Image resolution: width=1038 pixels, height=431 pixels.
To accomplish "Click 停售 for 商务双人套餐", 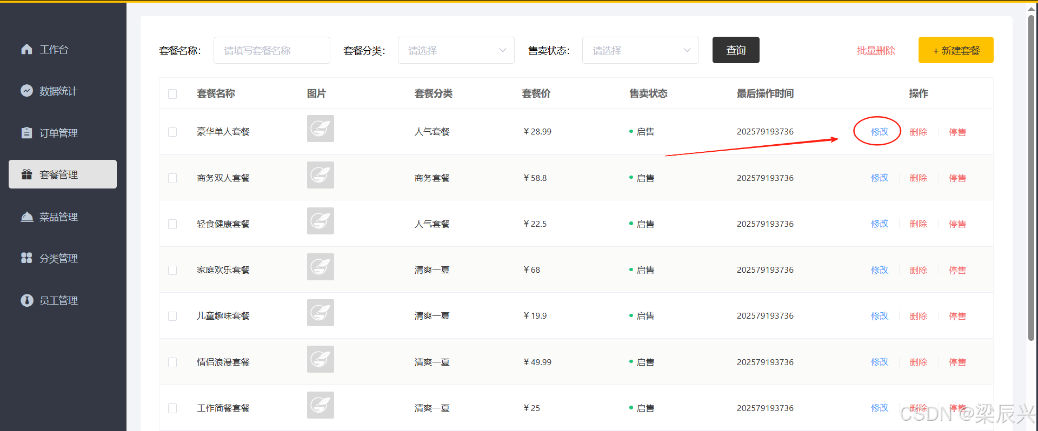I will click(957, 178).
